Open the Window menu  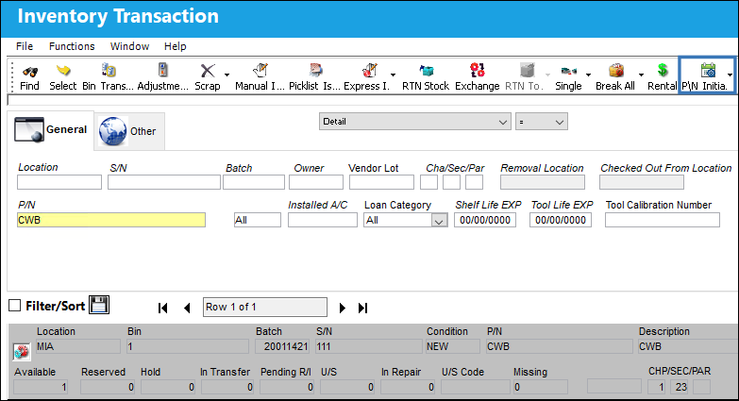[129, 46]
